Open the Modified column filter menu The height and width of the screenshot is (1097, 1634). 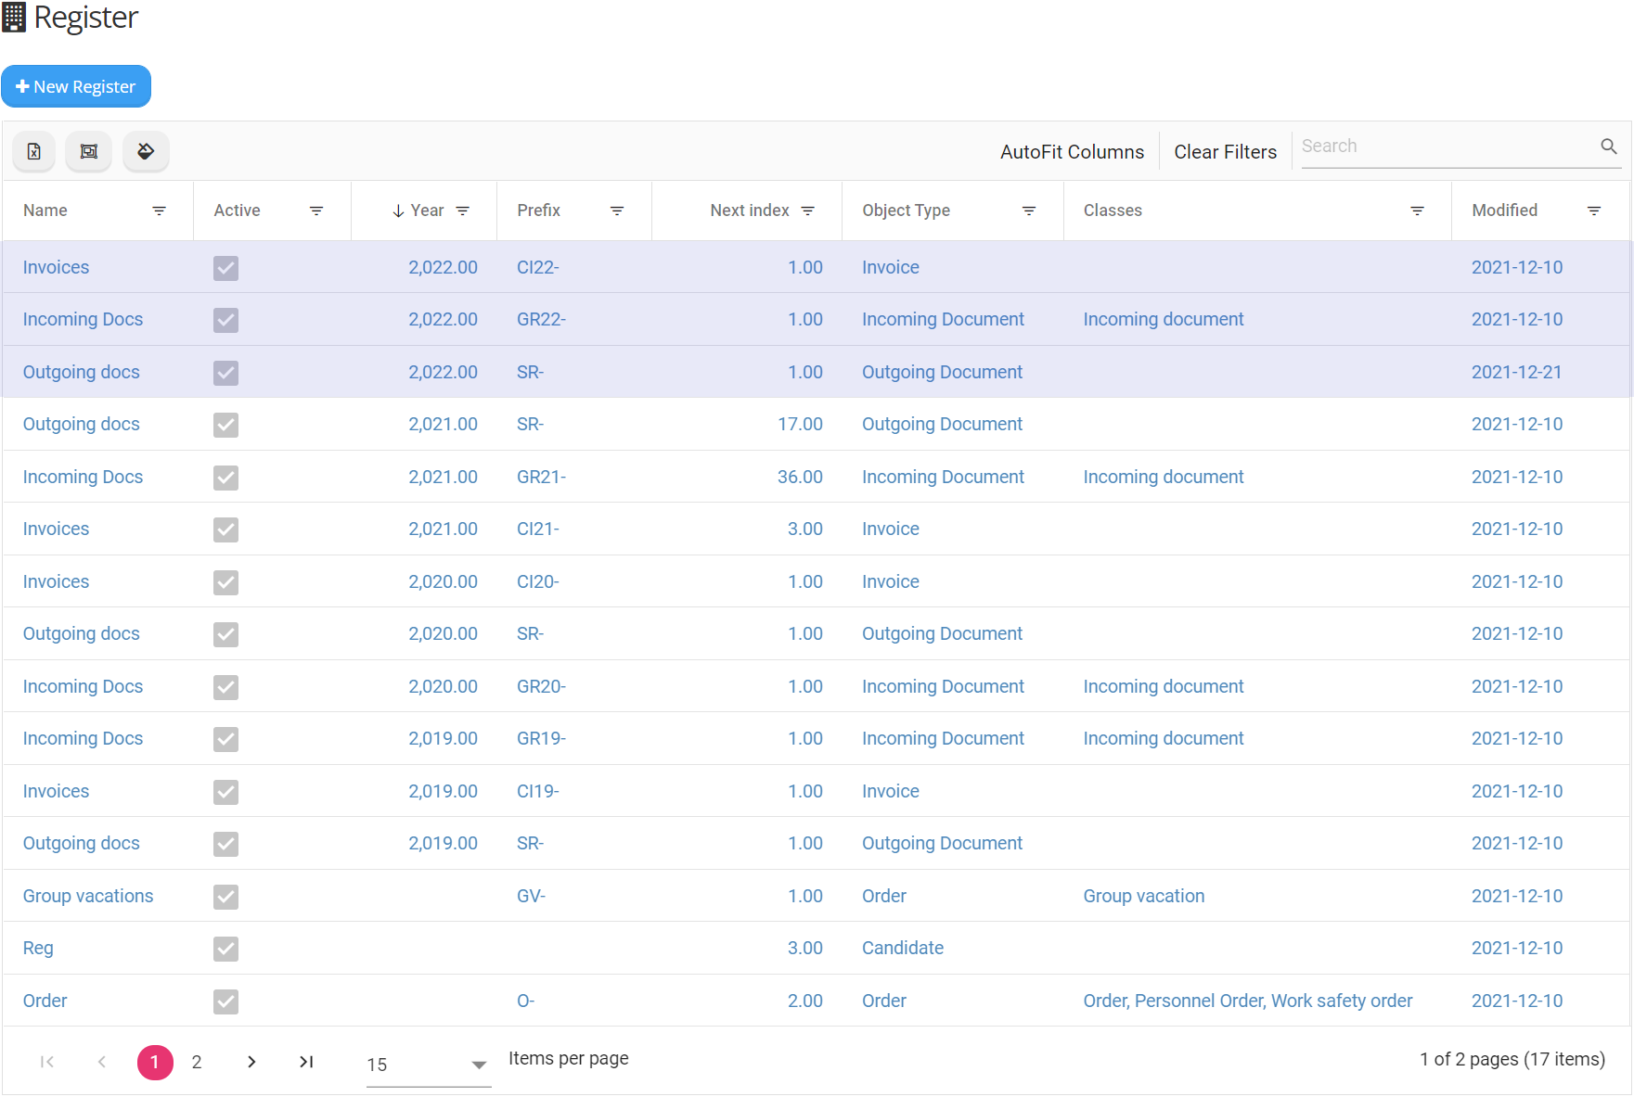tap(1595, 210)
